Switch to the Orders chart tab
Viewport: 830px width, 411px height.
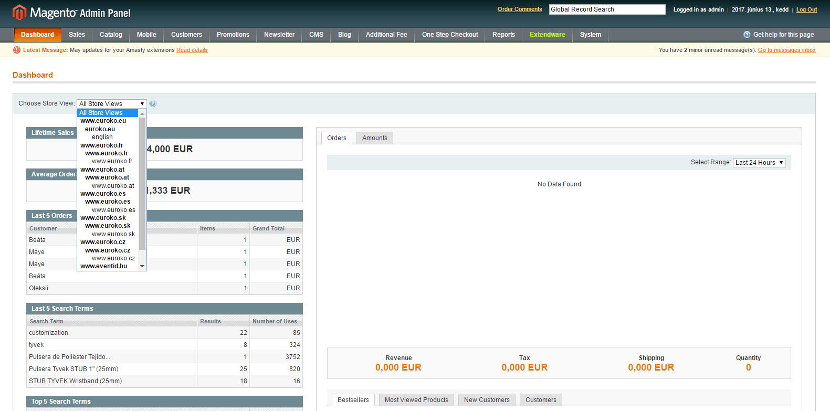337,138
